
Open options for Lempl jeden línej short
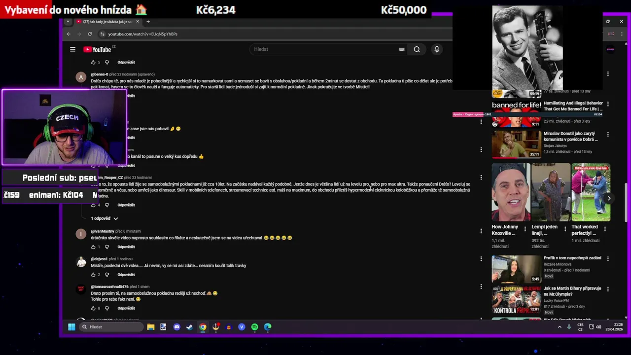coord(565,229)
